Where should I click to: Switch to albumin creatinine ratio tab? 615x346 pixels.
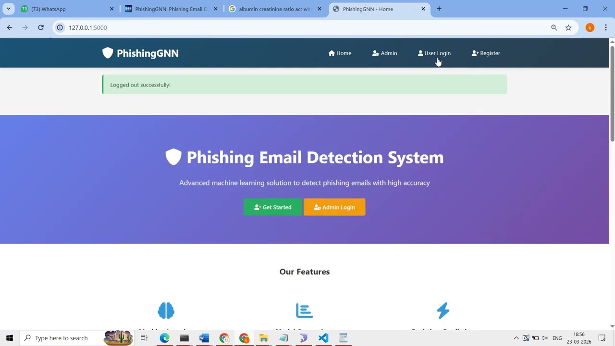pyautogui.click(x=274, y=9)
